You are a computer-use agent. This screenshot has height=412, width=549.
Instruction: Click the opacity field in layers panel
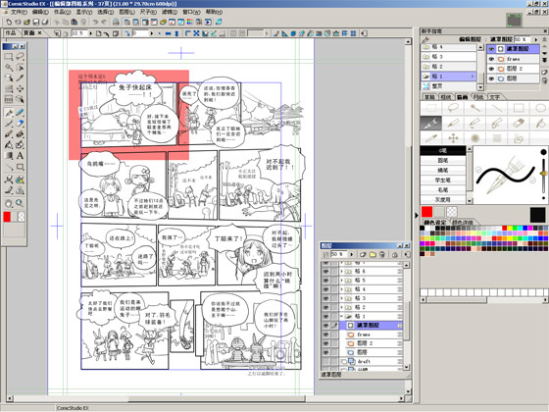tap(338, 254)
